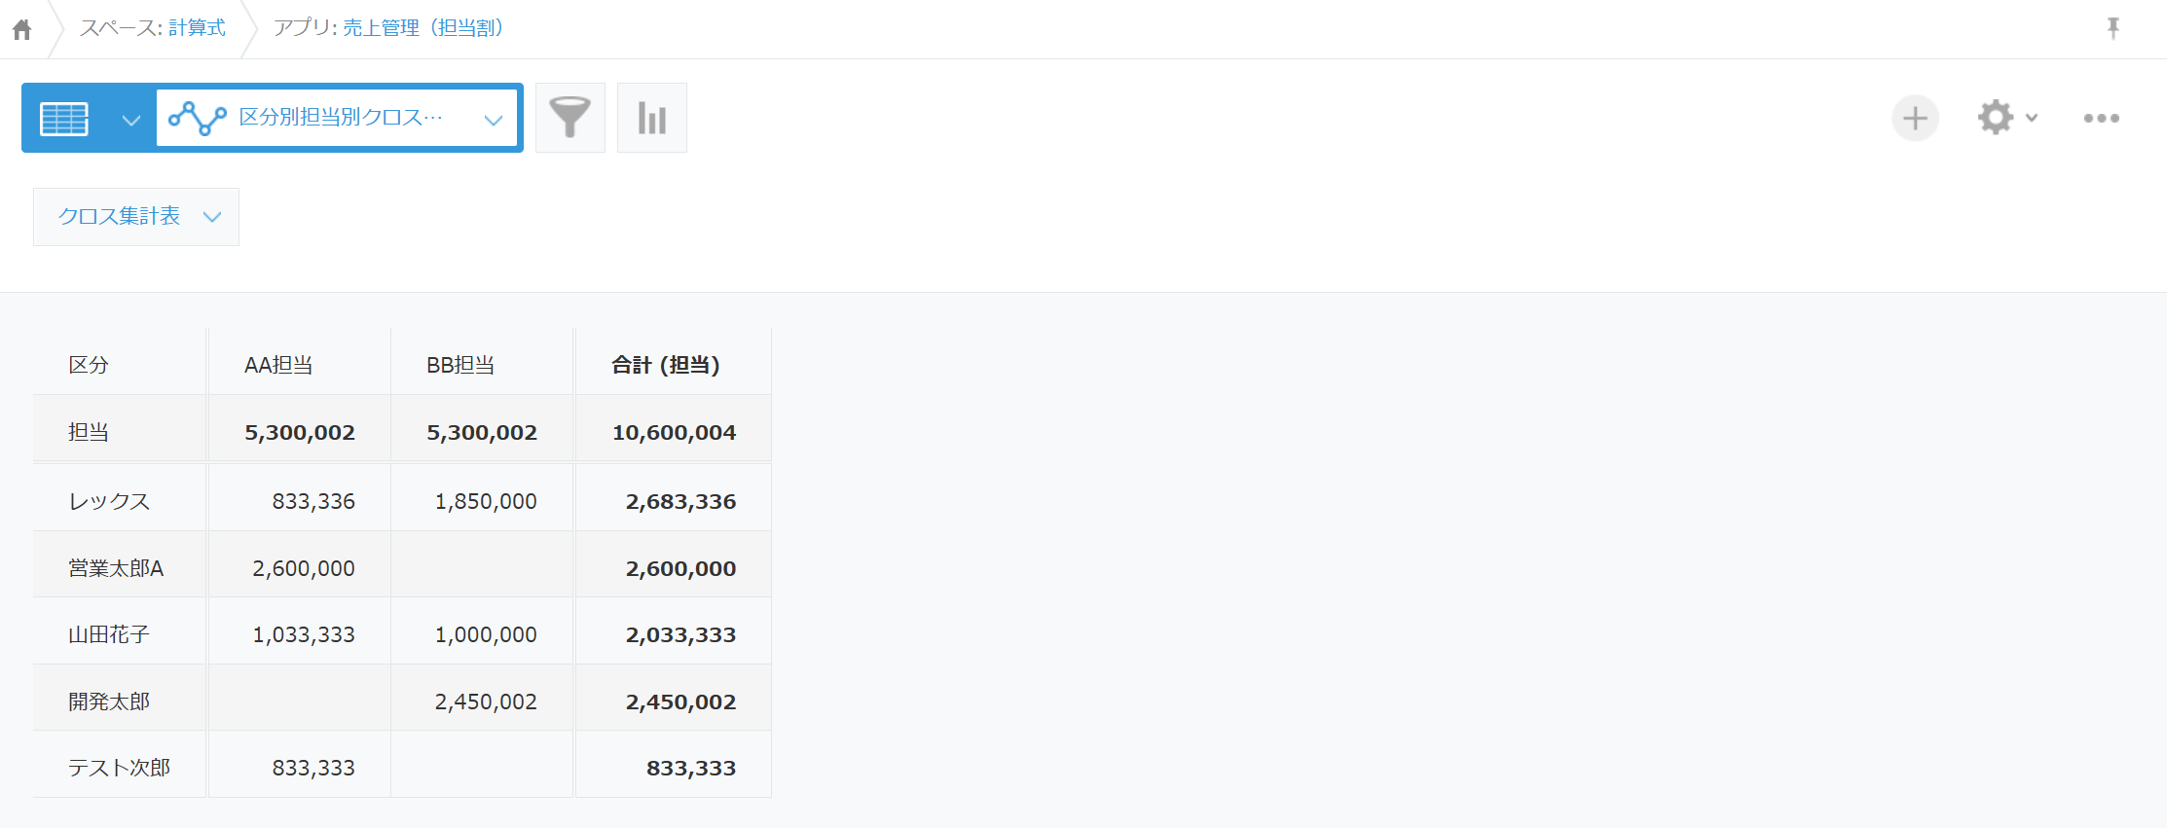Open the 計算式 space link
Screen dimensions: 2167x828
pos(197,28)
